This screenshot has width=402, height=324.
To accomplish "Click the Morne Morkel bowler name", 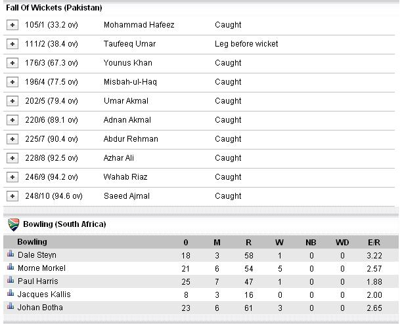I will point(41,268).
